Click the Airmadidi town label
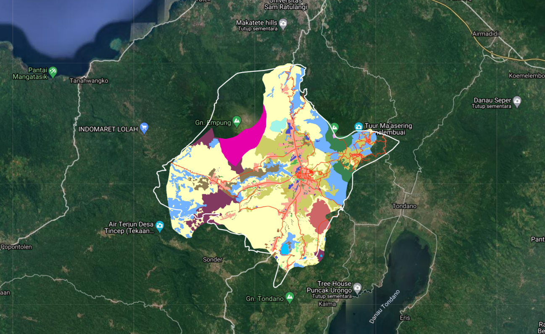This screenshot has width=545, height=334. pos(485,34)
